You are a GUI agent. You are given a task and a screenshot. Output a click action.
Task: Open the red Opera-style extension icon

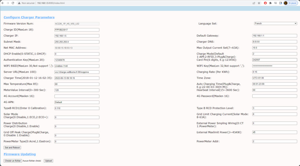265,3
